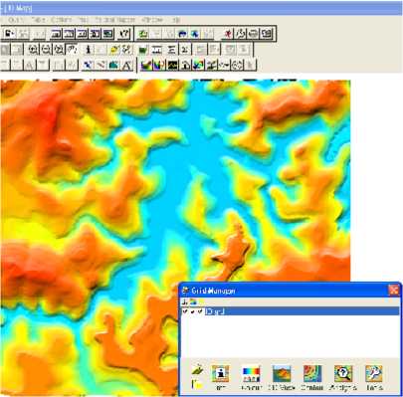403x397 pixels.
Task: Click the New Layout window icon
Action: coord(95,34)
